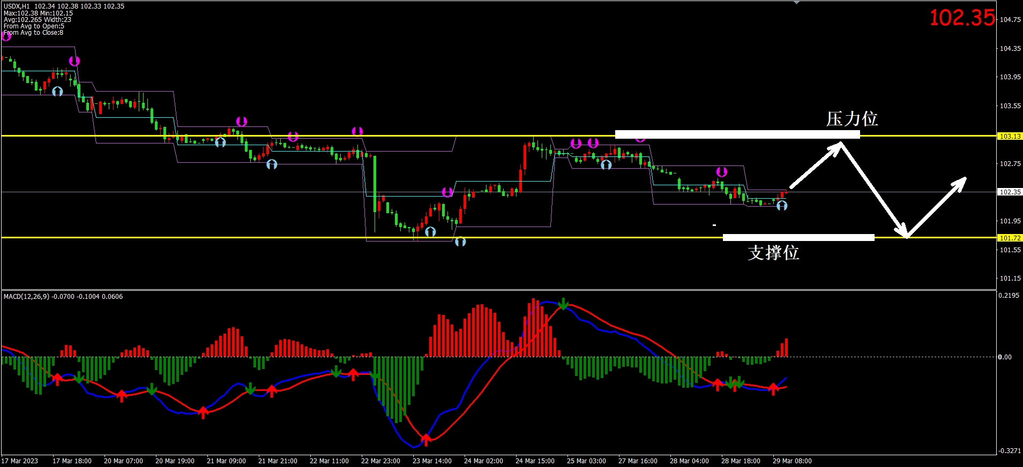
Task: Select the rightmost red up arrow on MACD
Action: point(773,388)
